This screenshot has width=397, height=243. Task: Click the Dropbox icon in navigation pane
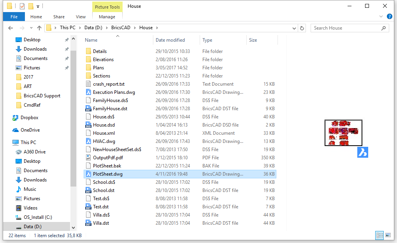(16, 118)
